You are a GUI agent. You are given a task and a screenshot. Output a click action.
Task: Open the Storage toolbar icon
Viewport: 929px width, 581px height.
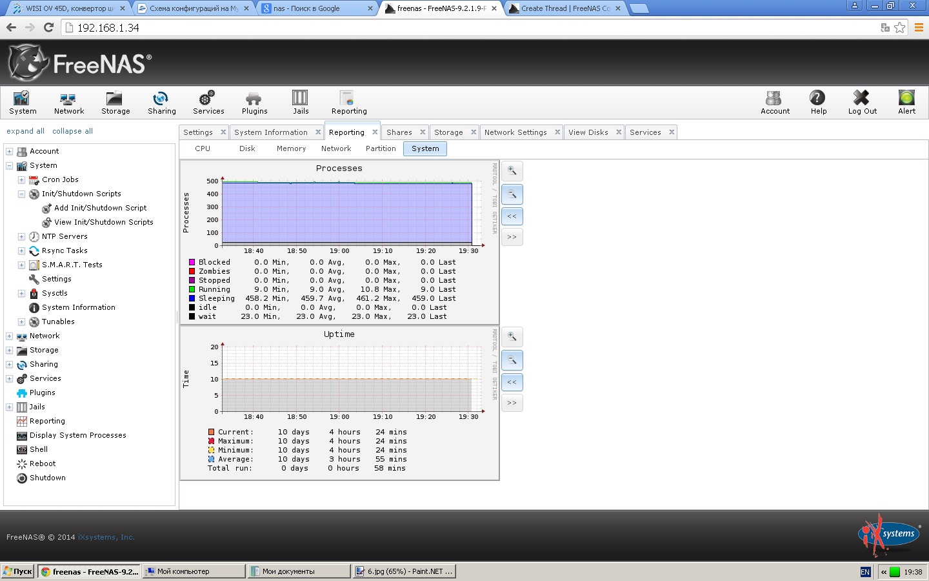coord(115,102)
